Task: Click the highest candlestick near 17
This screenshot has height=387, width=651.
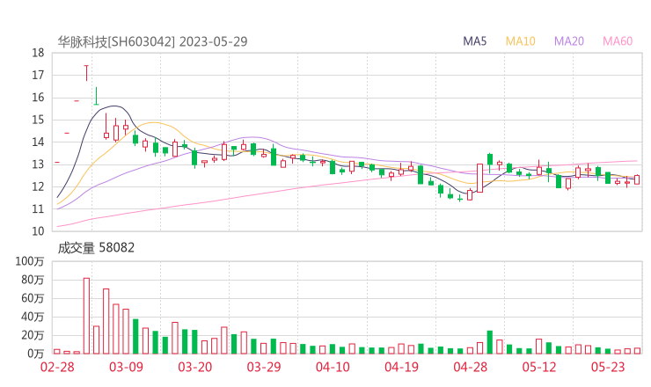Action: click(86, 73)
